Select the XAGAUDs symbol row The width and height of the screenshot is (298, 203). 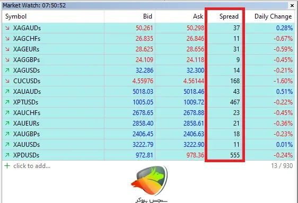pyautogui.click(x=148, y=28)
